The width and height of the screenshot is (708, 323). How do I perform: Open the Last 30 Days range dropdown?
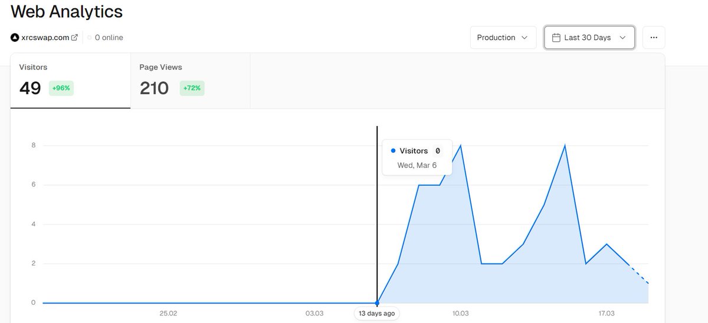pyautogui.click(x=589, y=37)
